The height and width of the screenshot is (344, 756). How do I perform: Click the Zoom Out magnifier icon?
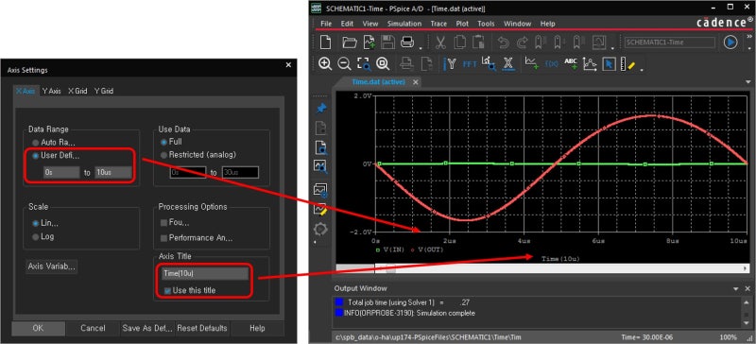coord(344,63)
